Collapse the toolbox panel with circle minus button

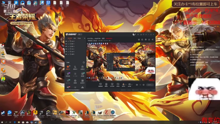[84, 63]
